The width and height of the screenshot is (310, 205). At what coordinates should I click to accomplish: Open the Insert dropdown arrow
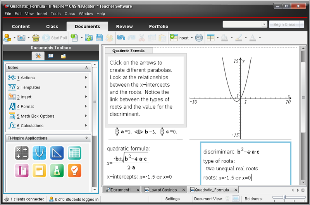point(192,38)
